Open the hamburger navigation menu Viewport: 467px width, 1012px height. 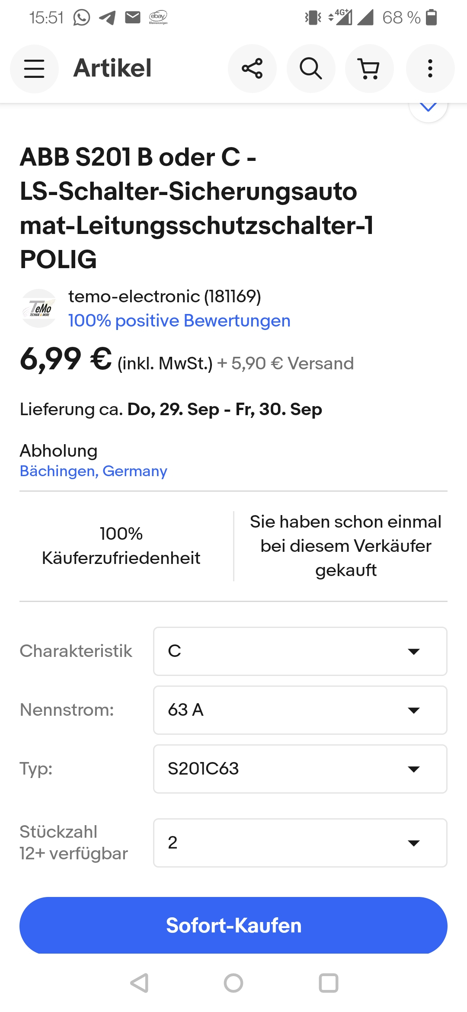pyautogui.click(x=34, y=68)
